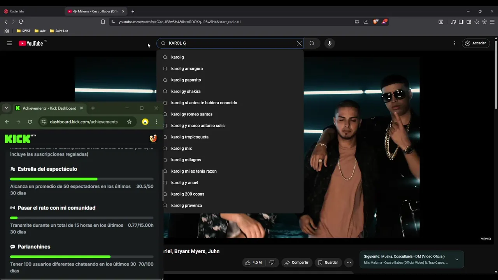Choose suggestion karol g amargura
This screenshot has width=498, height=280.
click(x=230, y=68)
